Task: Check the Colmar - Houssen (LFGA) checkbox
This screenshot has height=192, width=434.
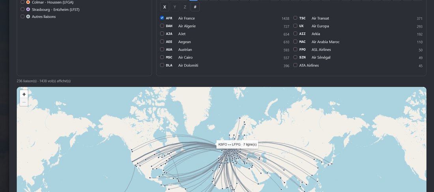Action: pos(23,2)
